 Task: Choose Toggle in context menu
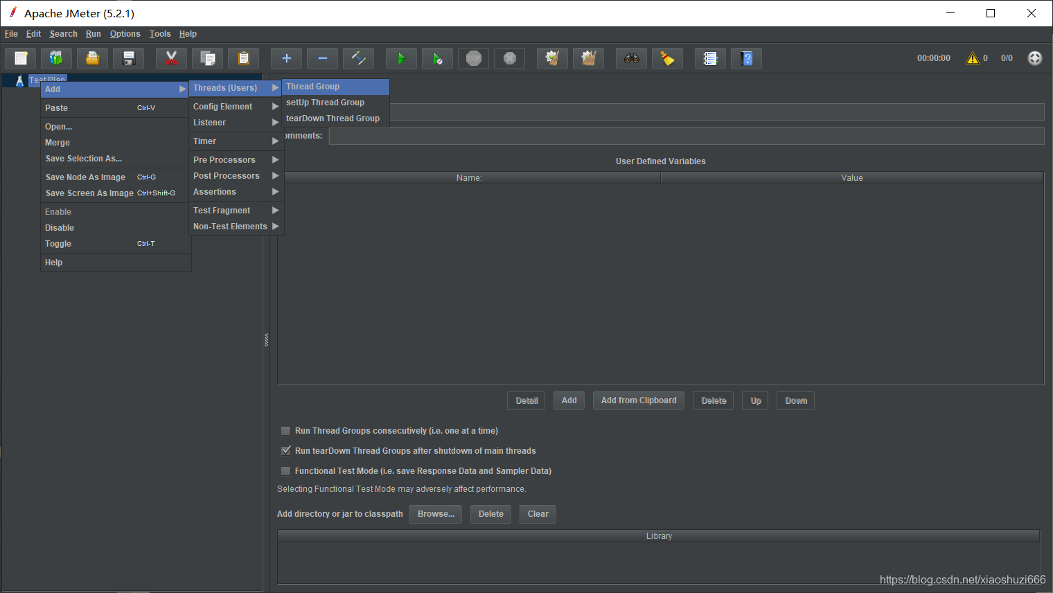coord(115,244)
